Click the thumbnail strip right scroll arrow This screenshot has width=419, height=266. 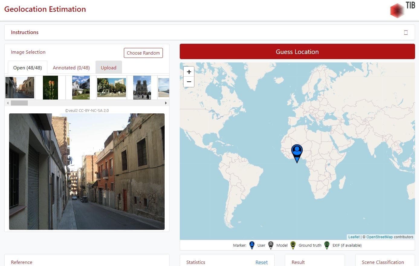click(166, 103)
